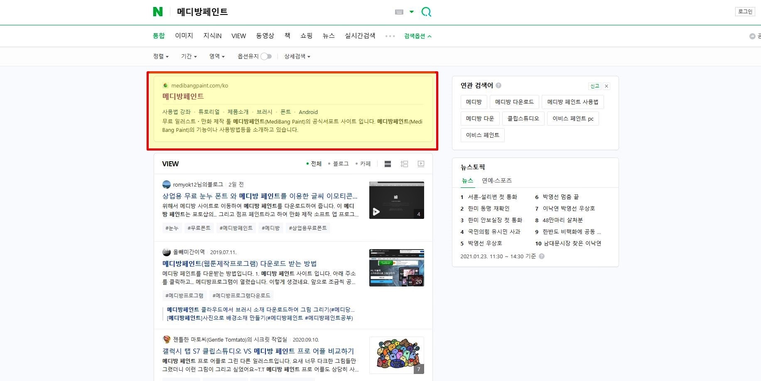Open the 지식iN tab

point(212,36)
